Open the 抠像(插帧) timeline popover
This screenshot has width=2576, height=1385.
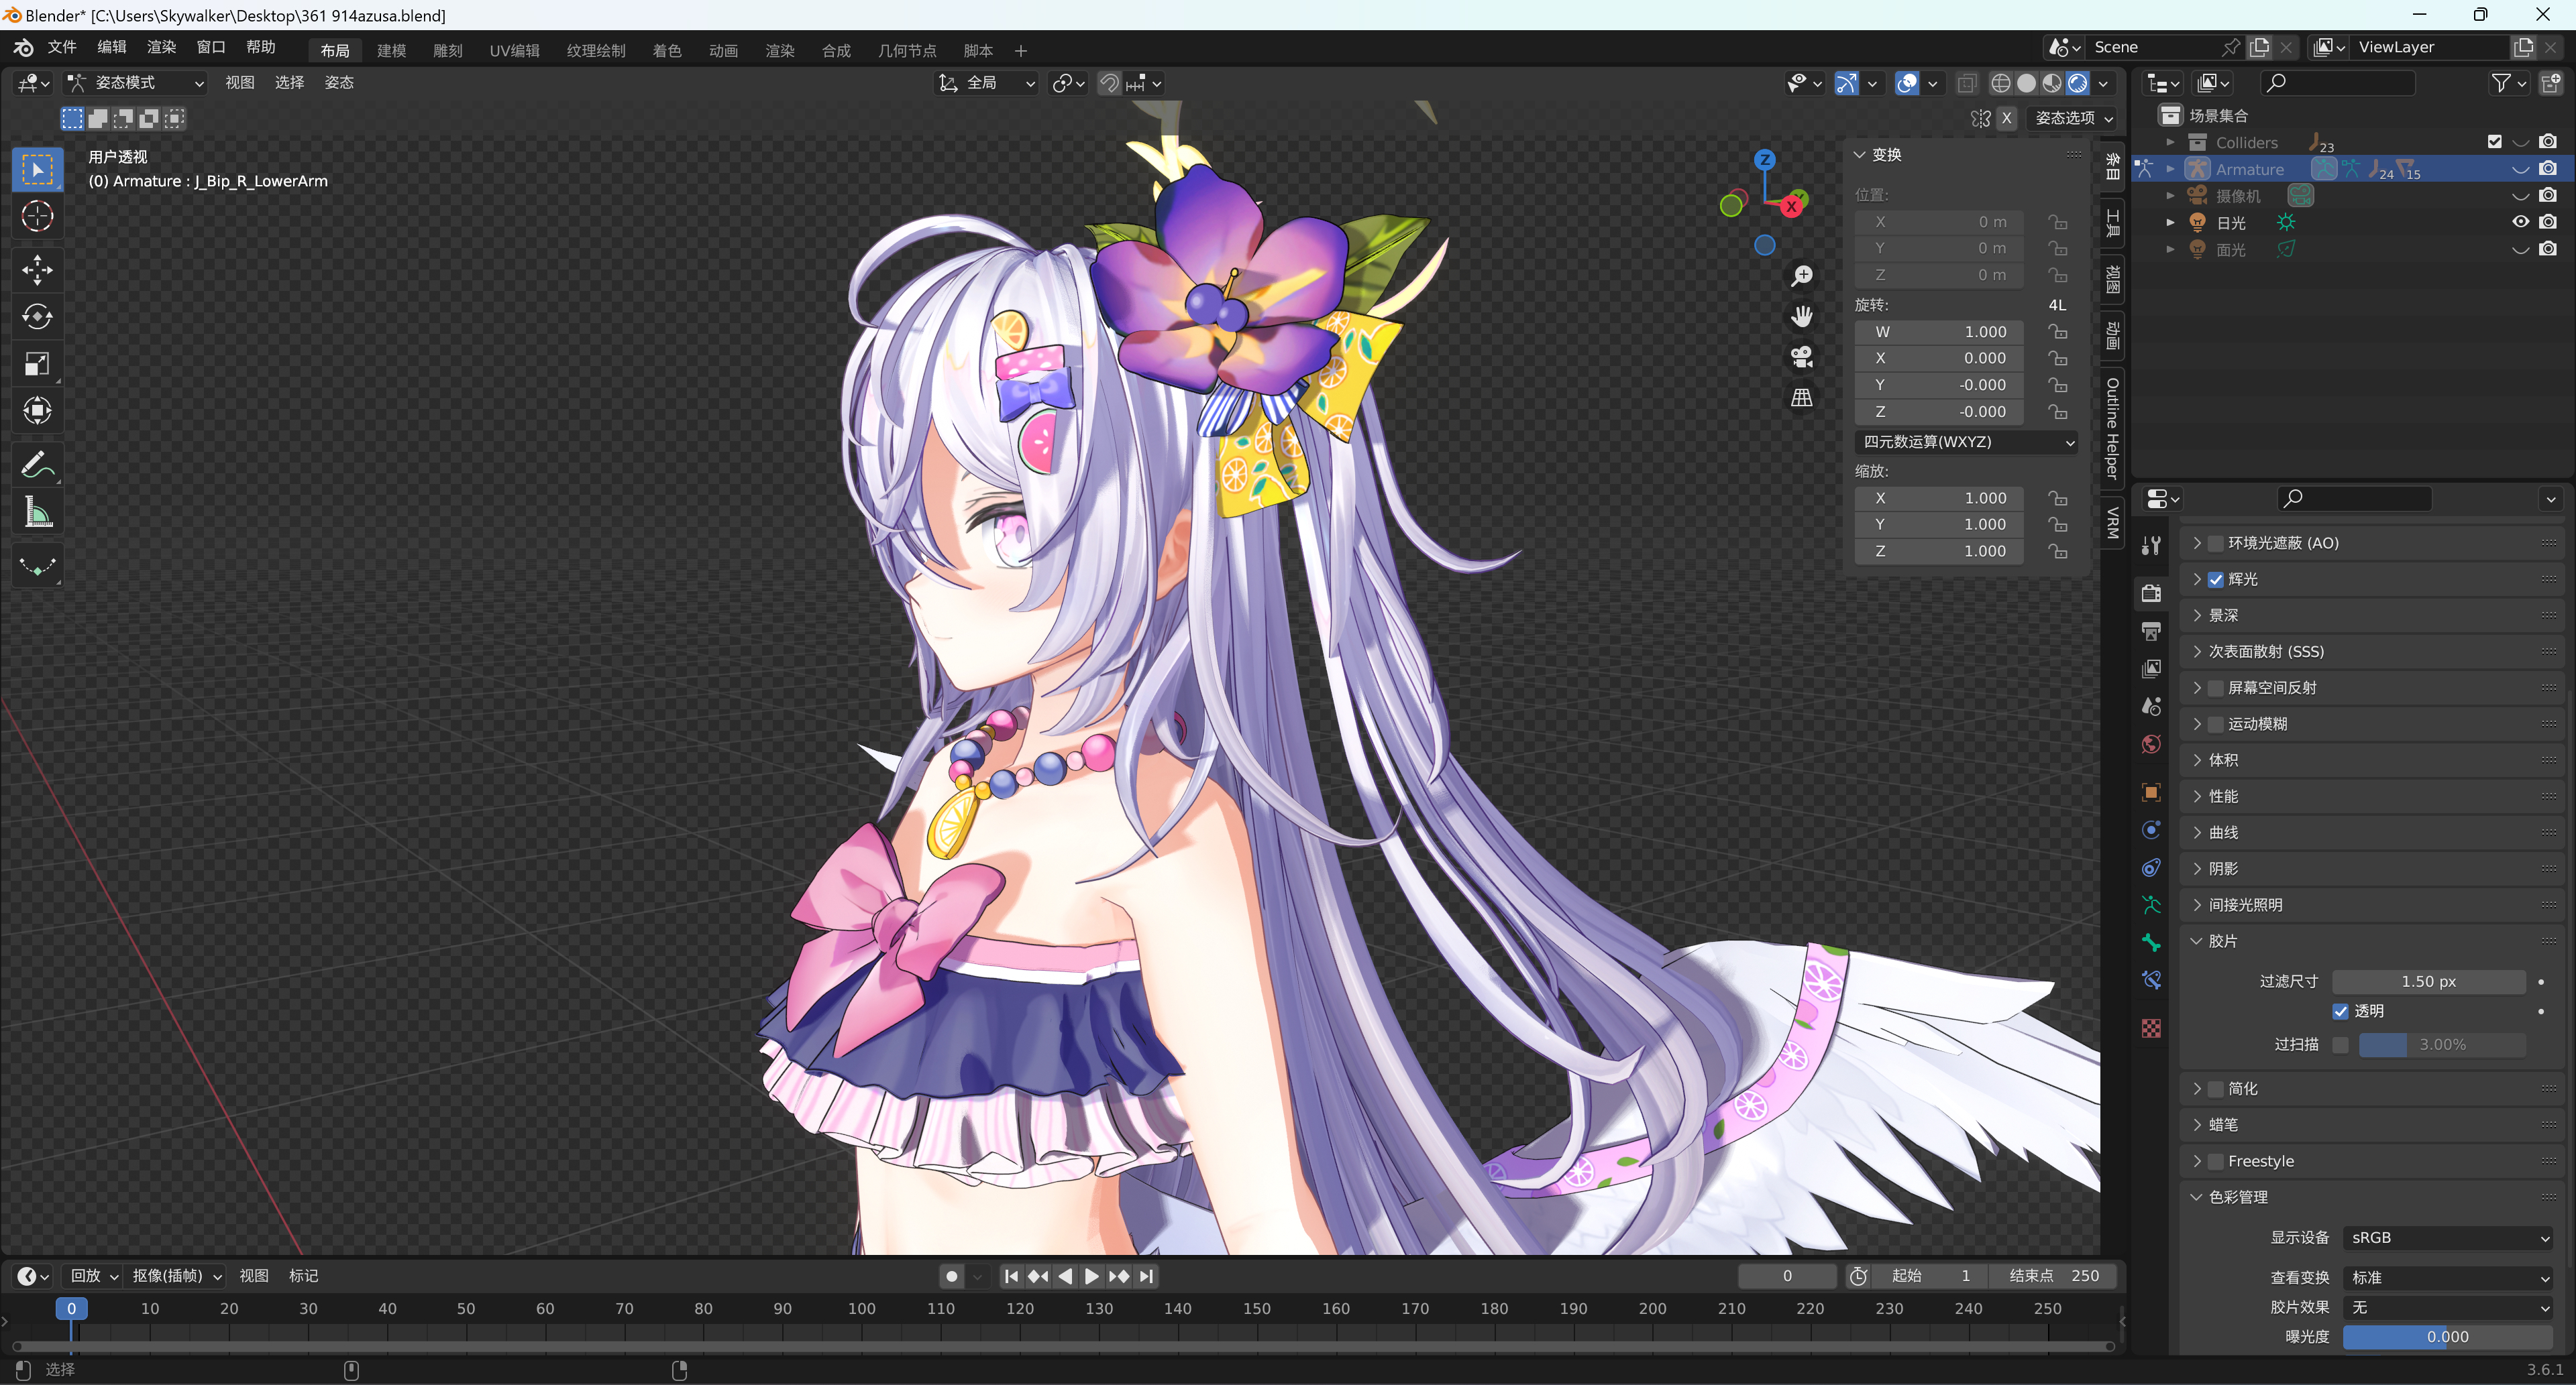coord(176,1276)
